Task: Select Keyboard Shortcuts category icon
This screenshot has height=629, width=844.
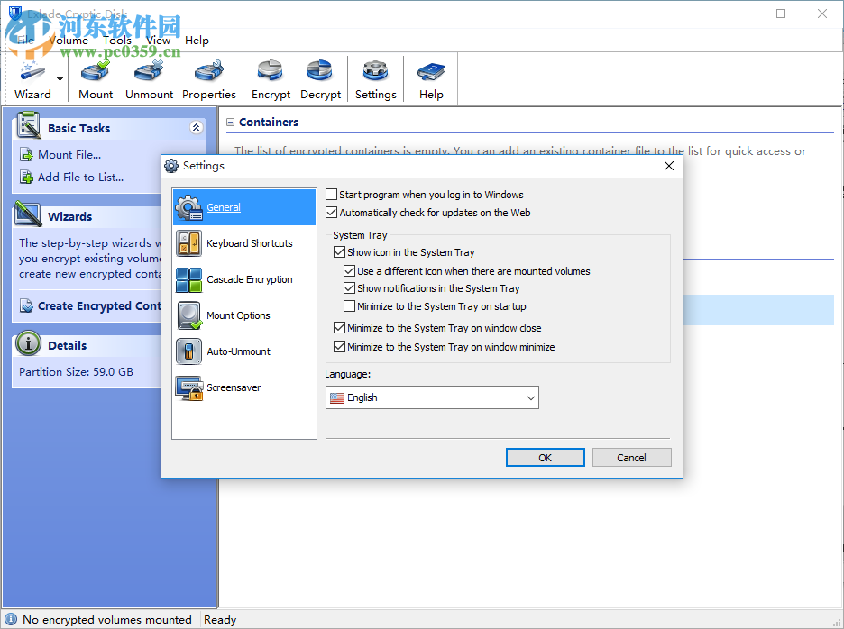Action: coord(189,243)
